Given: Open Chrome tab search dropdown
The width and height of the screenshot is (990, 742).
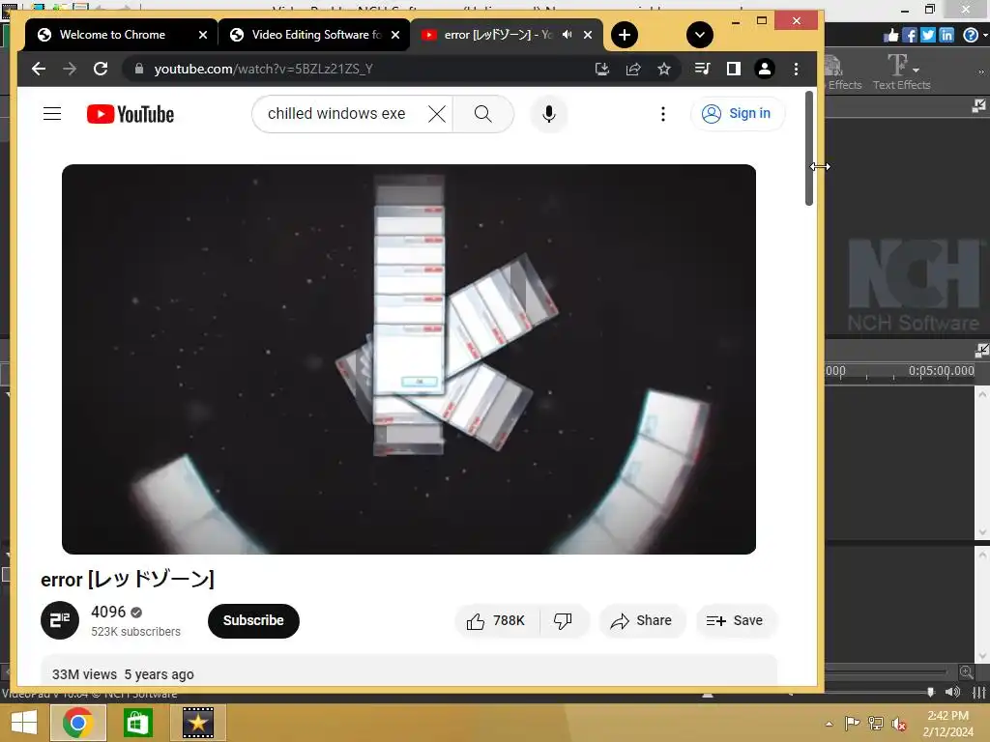Looking at the screenshot, I should click(700, 35).
